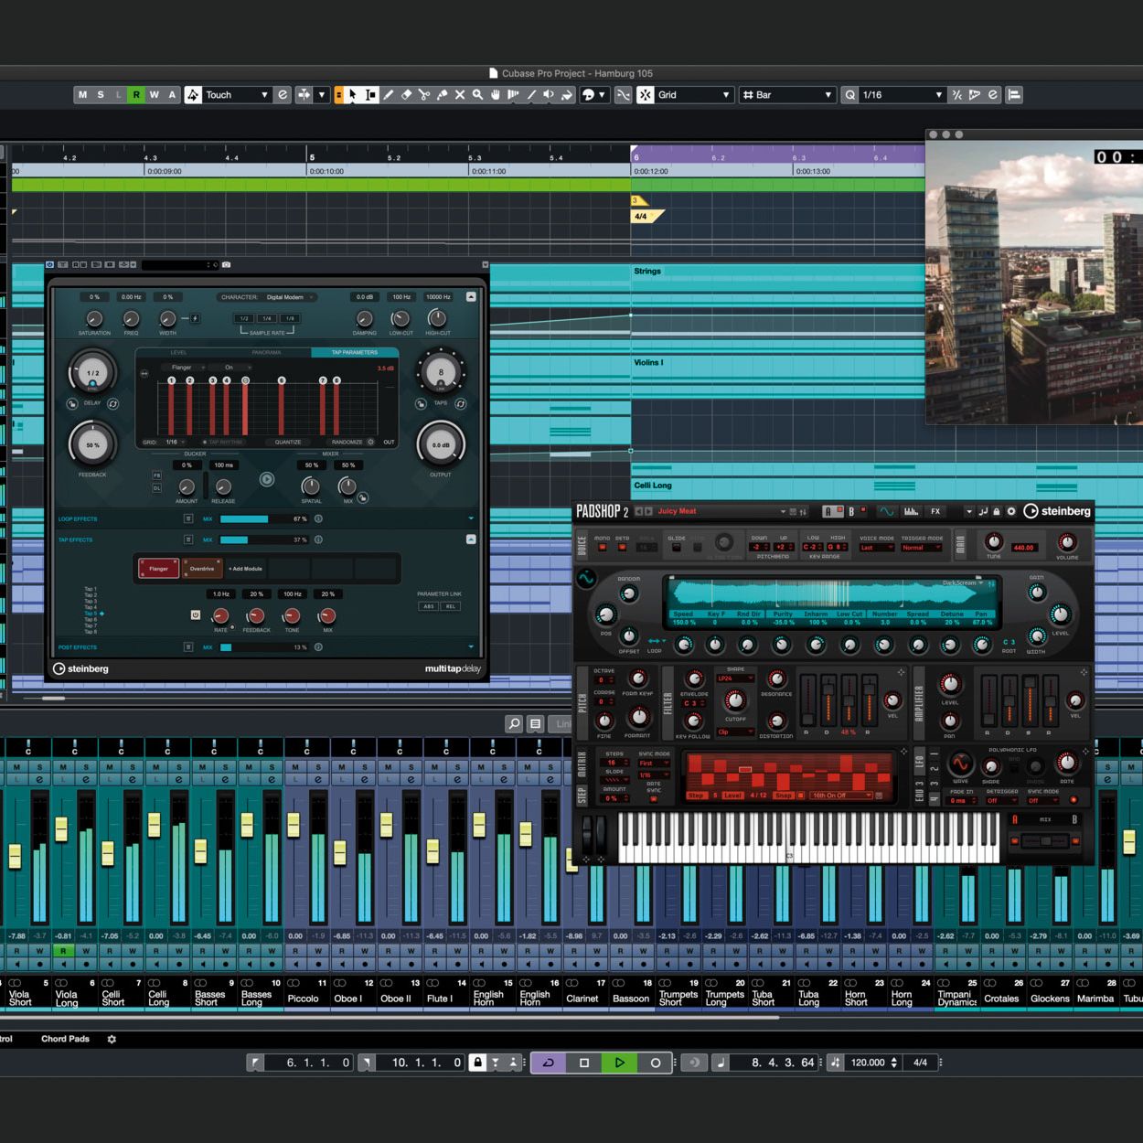Open the 1/16 quantize preset dropdown
Screen dimensions: 1143x1143
pos(902,95)
